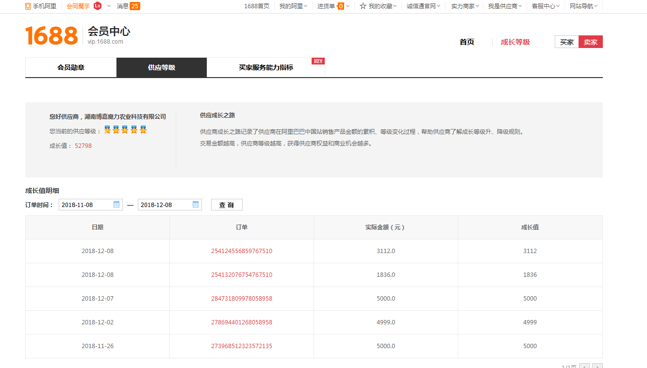Viewport: 647px width, 368px height.
Task: Open order 278694401268058958
Action: 242,322
